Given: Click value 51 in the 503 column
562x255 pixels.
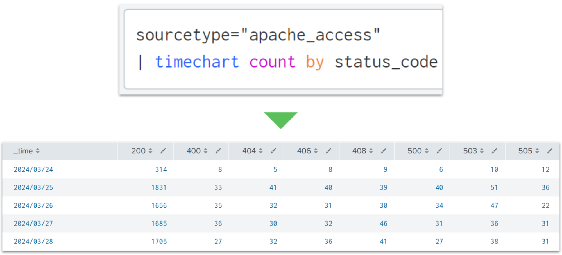Looking at the screenshot, I should coord(494,187).
